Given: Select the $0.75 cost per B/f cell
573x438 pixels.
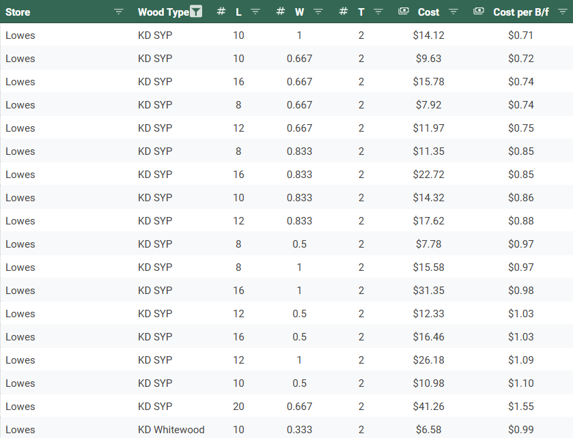Looking at the screenshot, I should click(520, 128).
